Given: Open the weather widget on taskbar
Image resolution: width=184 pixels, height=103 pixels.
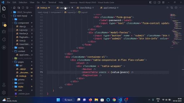Looking at the screenshot, I should pos(10,100).
